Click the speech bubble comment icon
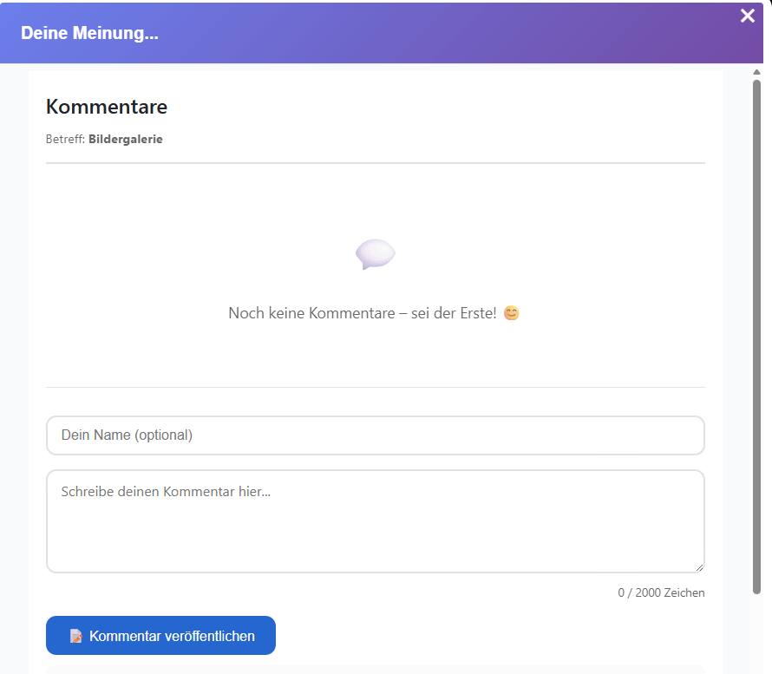The height and width of the screenshot is (674, 772). coord(375,254)
